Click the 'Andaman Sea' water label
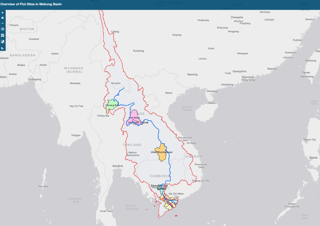Viewport: 320px width, 226px height. pyautogui.click(x=75, y=200)
